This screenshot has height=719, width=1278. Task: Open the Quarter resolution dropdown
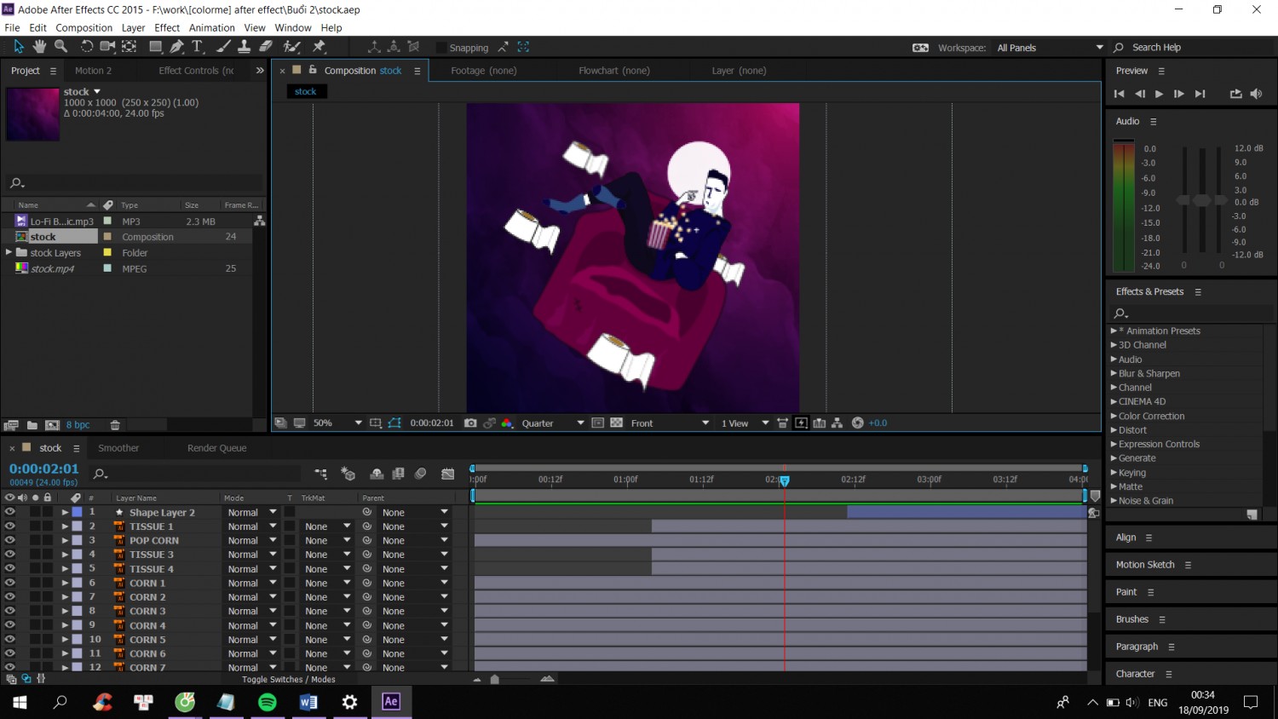[x=552, y=423]
